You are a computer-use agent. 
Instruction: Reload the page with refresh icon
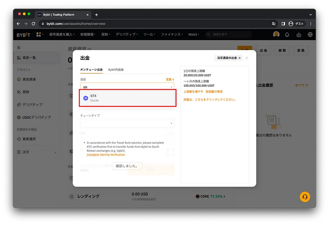(33, 24)
